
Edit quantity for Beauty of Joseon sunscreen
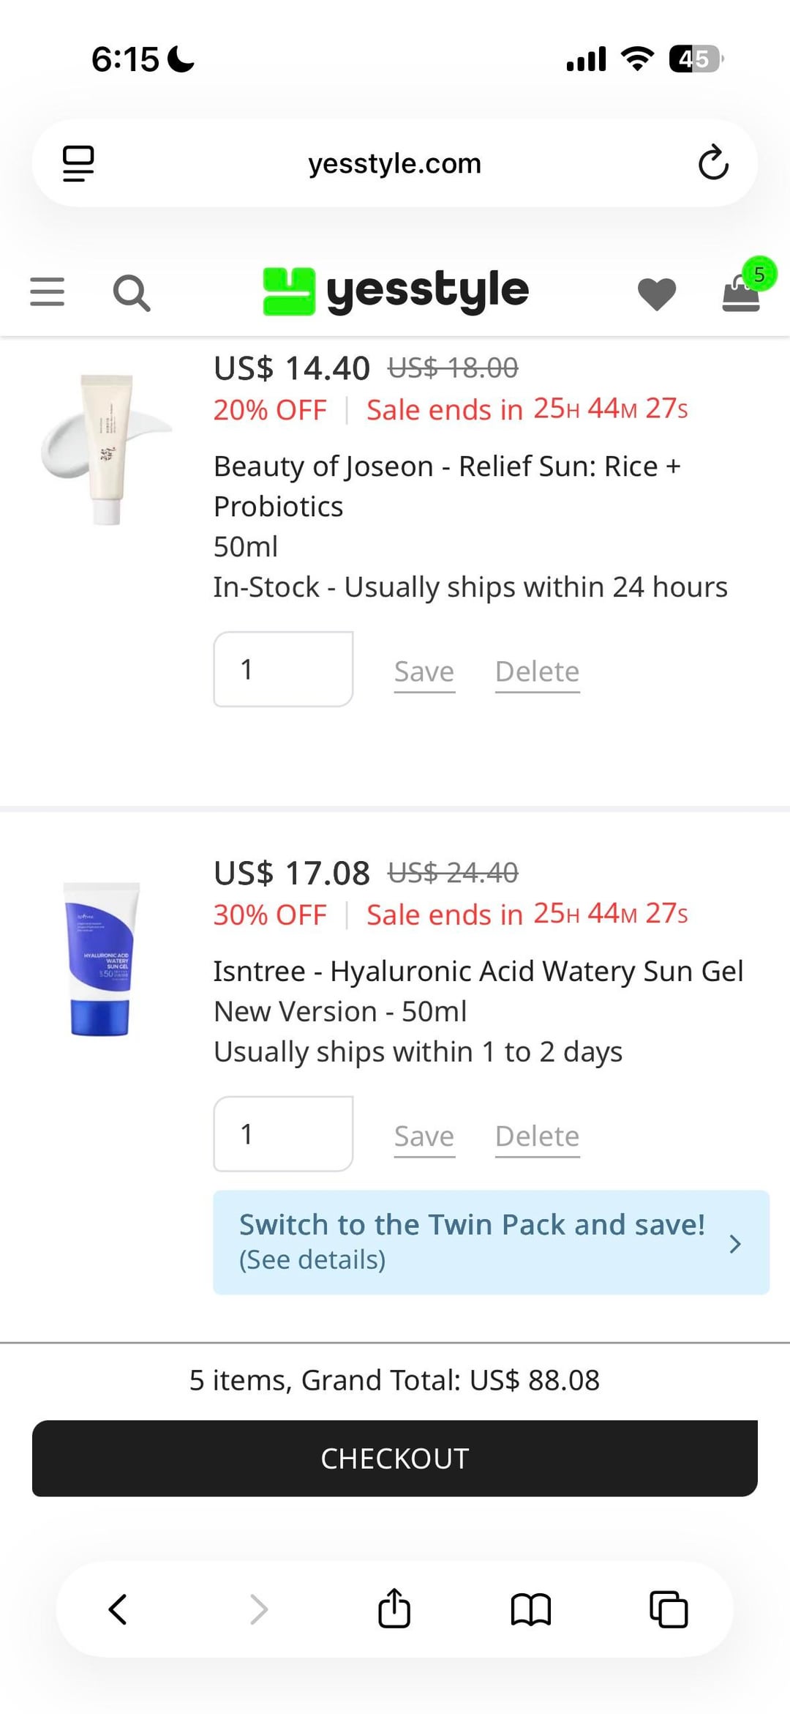(x=283, y=669)
